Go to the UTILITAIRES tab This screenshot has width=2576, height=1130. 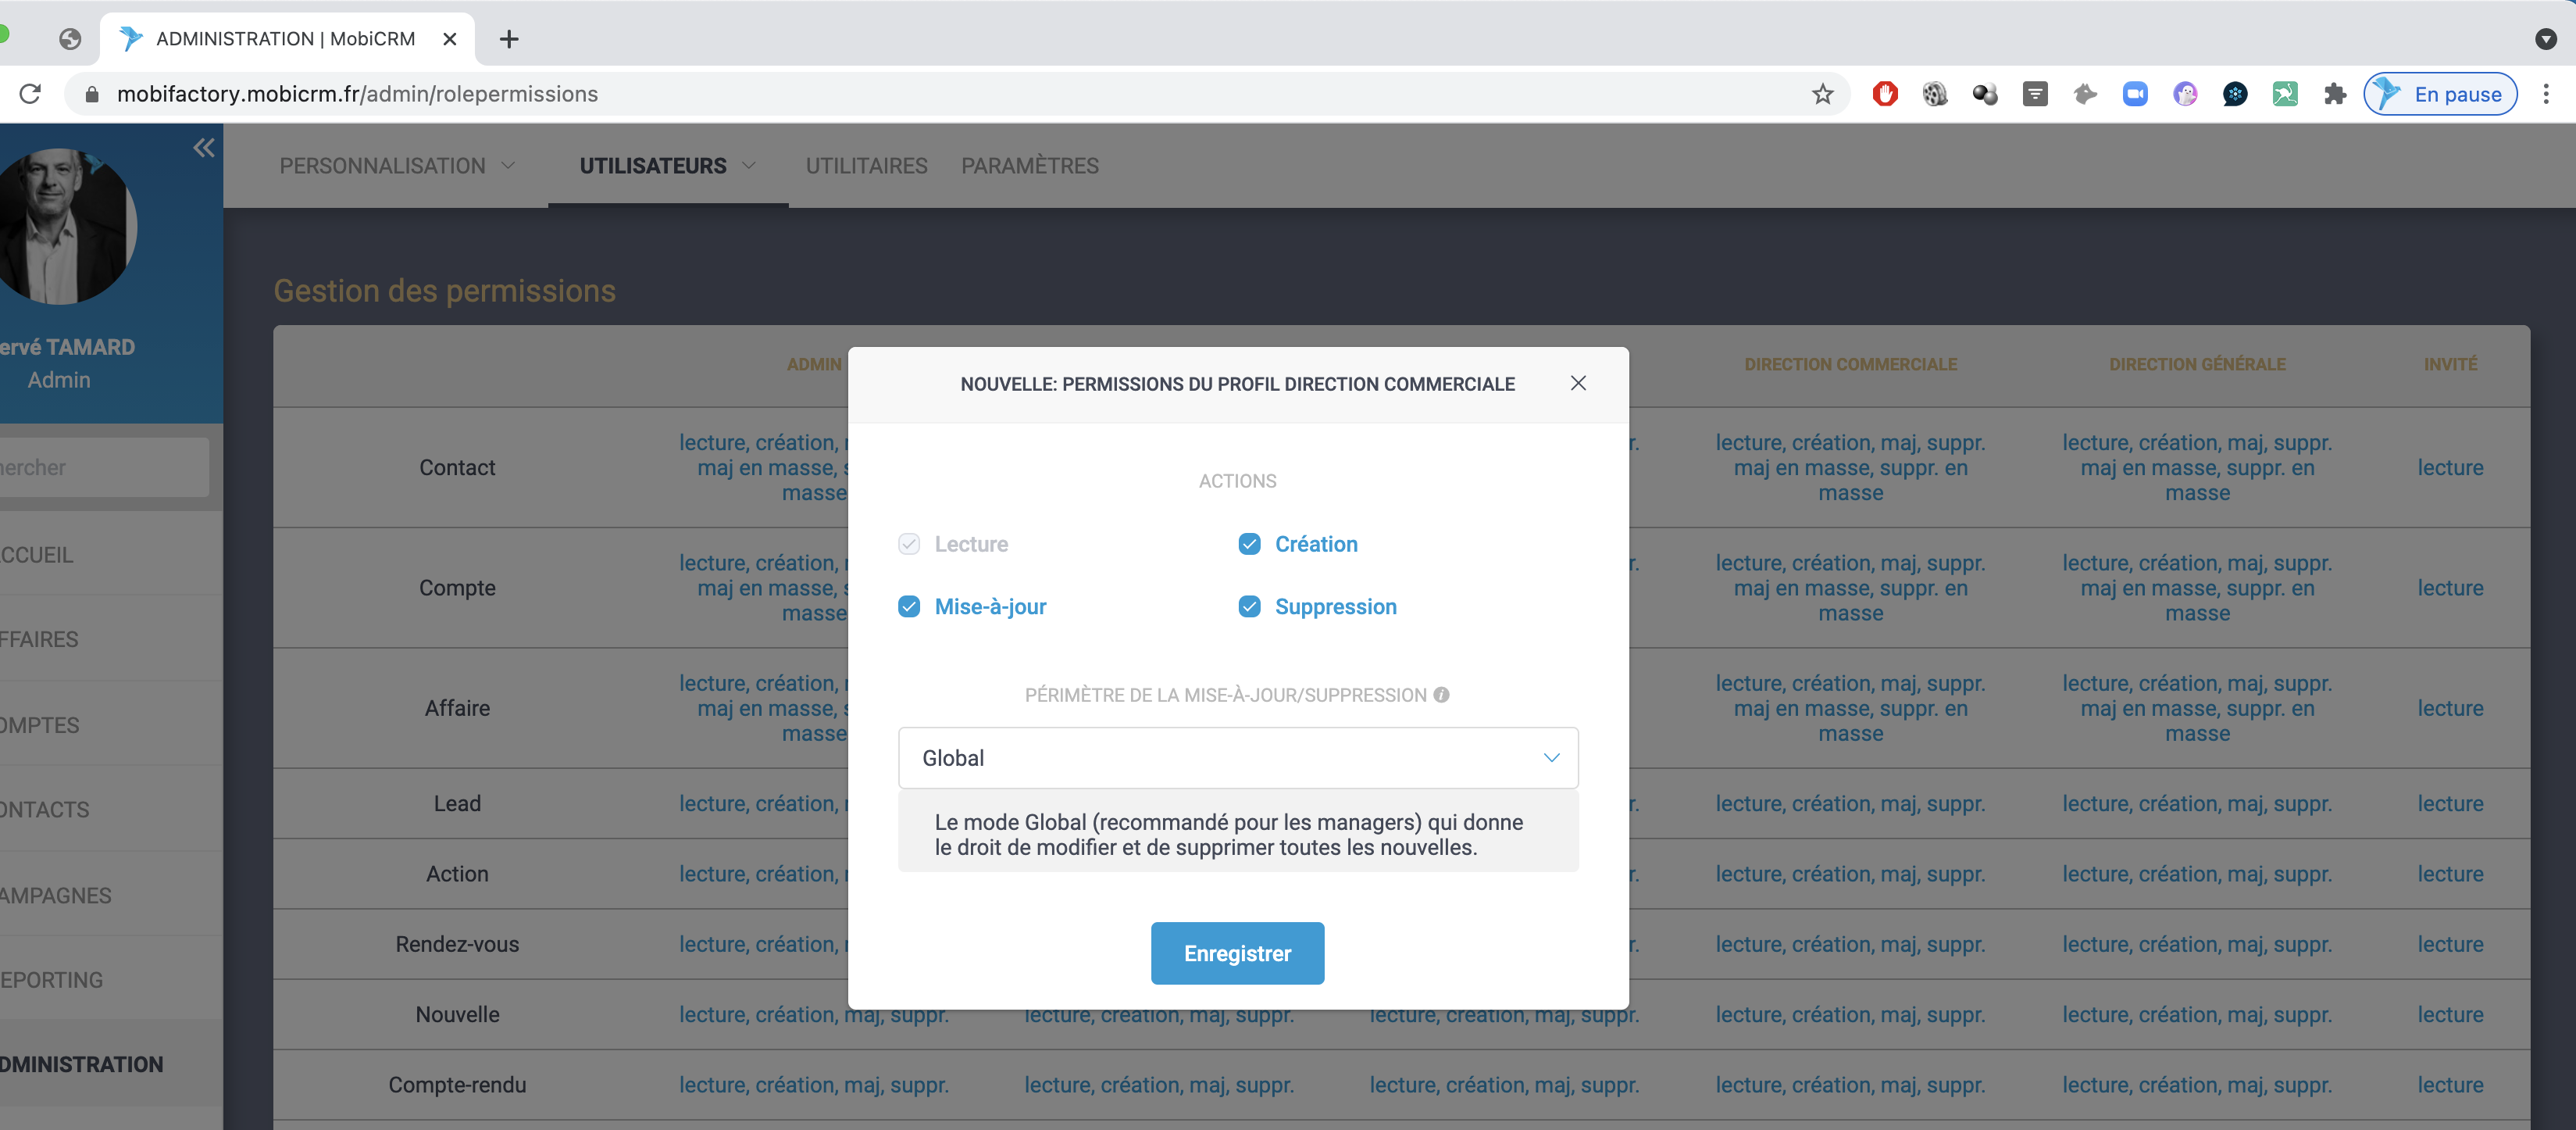coord(866,166)
